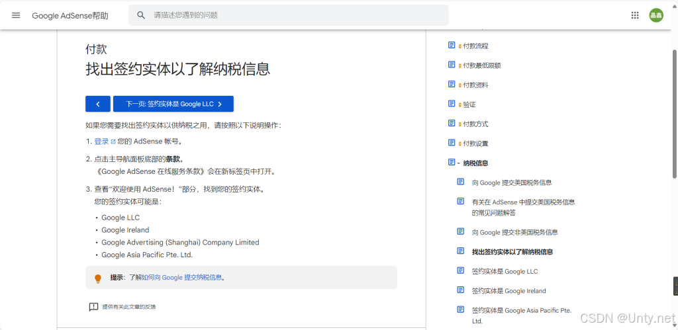Screen dimensions: 678x330
Task: Click 提供有关此文章的反馈
Action: (129, 307)
